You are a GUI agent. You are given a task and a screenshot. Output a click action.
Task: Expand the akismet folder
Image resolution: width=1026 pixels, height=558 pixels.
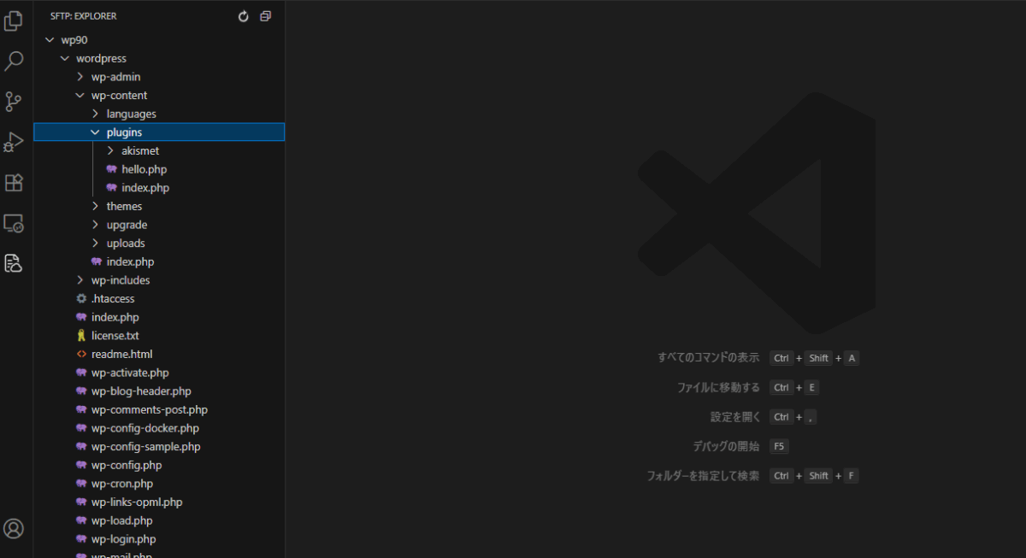tap(111, 151)
